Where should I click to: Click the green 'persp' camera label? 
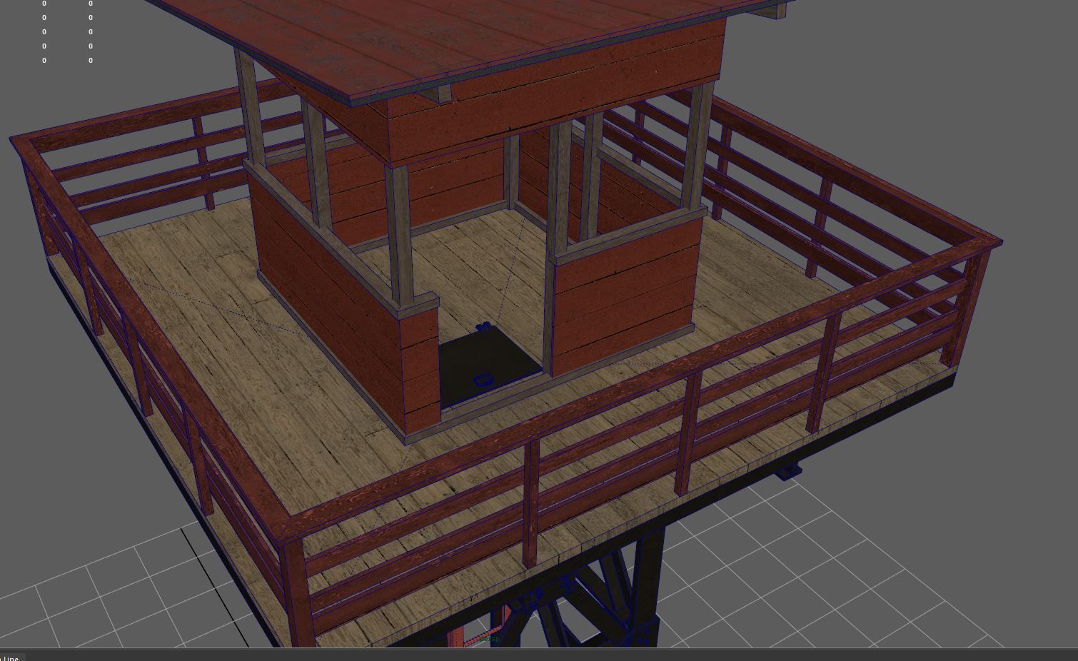(x=490, y=638)
